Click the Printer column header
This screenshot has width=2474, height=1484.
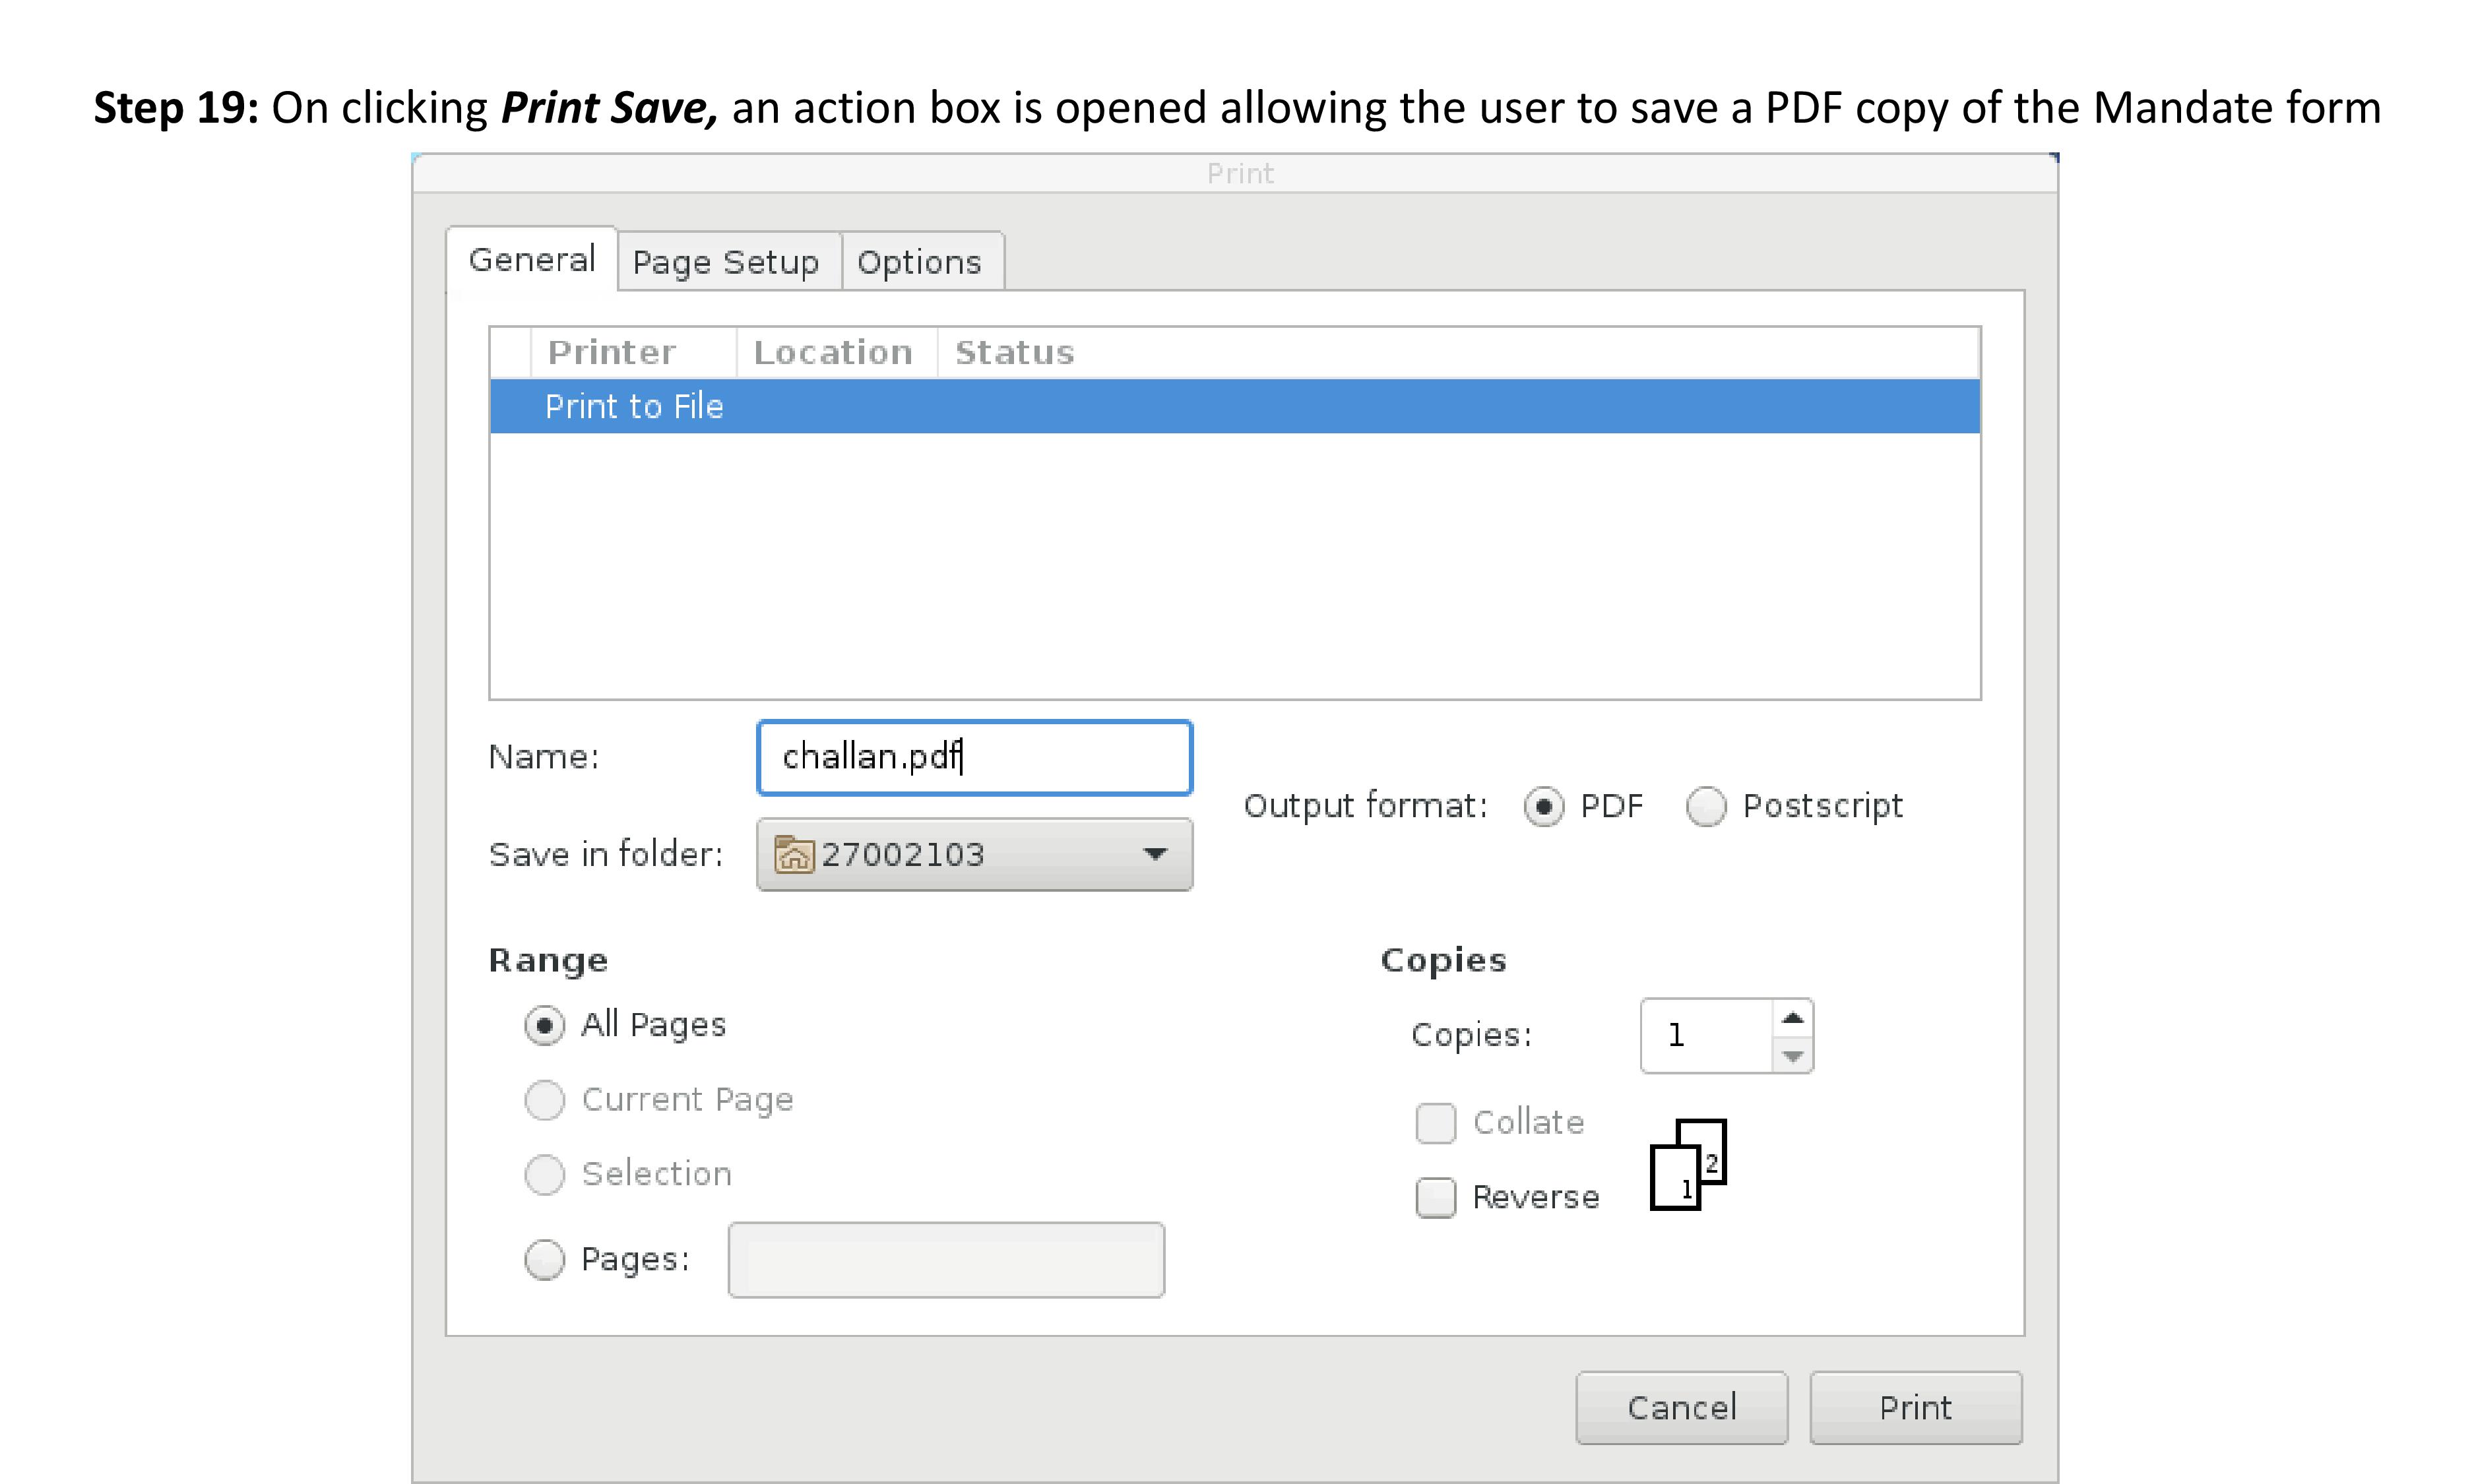coord(634,352)
